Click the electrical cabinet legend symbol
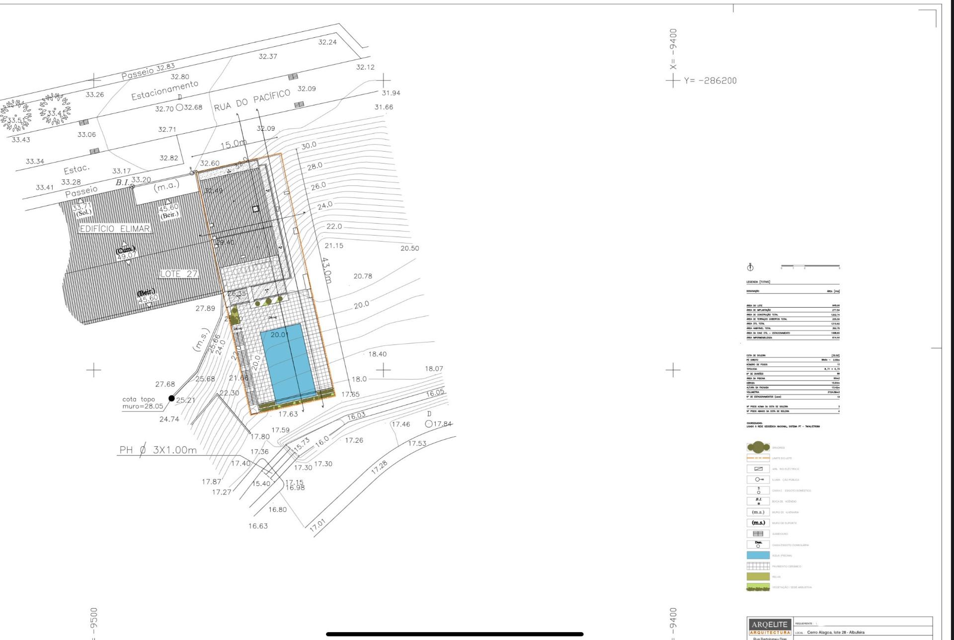954x640 pixels. pos(758,469)
